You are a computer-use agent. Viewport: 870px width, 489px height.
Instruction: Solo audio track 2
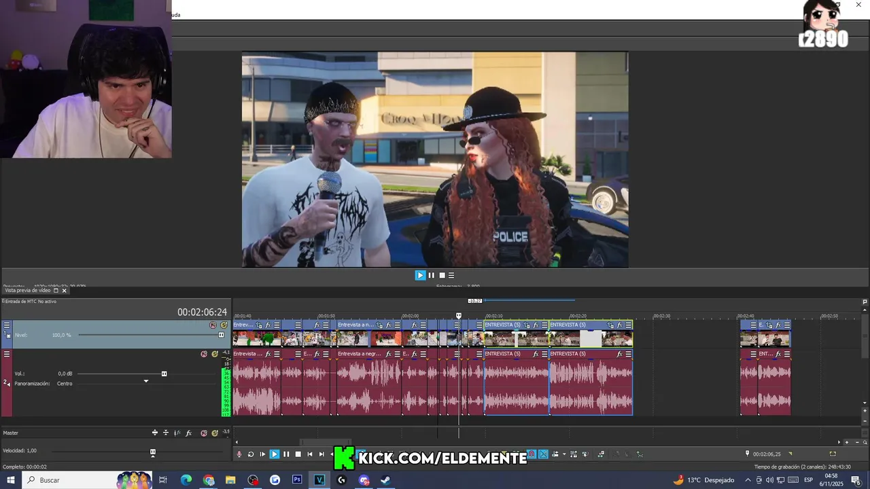point(215,354)
